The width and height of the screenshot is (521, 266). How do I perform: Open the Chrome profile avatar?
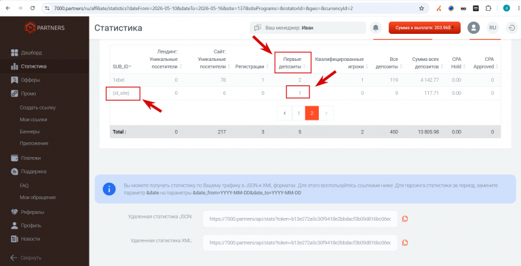coord(506,8)
